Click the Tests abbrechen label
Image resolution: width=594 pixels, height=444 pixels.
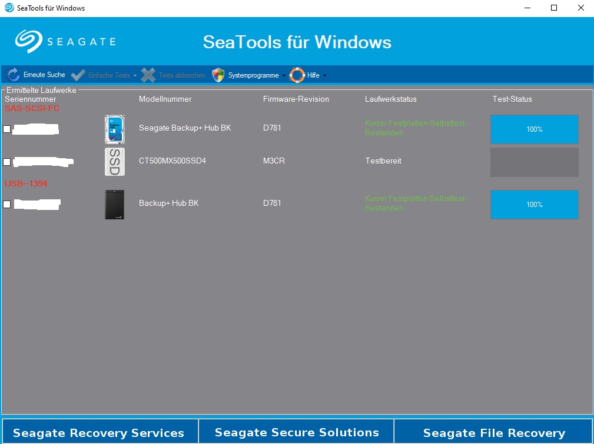pyautogui.click(x=182, y=75)
